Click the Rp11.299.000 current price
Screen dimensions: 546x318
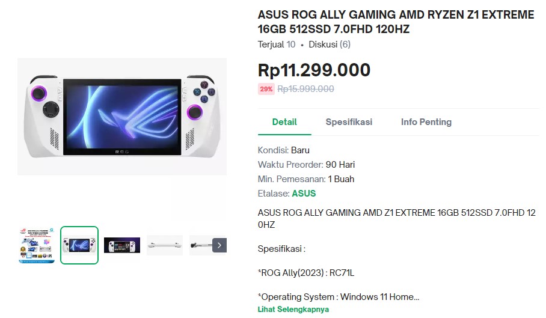tap(314, 70)
